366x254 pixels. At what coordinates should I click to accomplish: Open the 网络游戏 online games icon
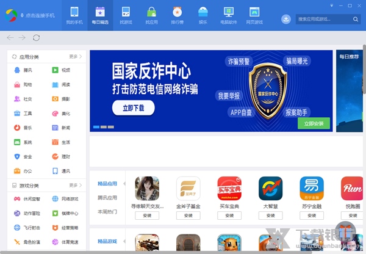coord(55,199)
